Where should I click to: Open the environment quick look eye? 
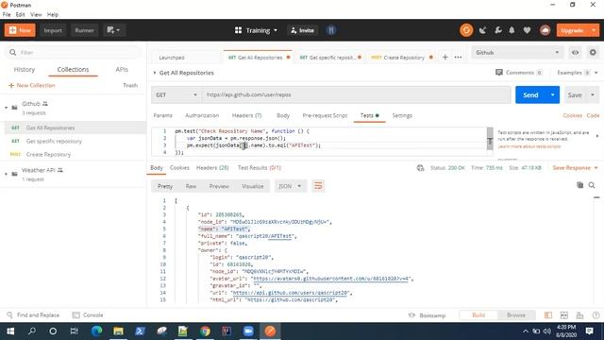tap(575, 53)
